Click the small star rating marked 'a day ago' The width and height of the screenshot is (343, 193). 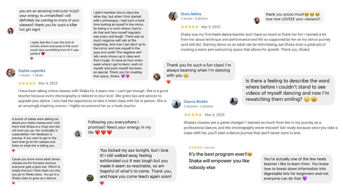pos(196,147)
